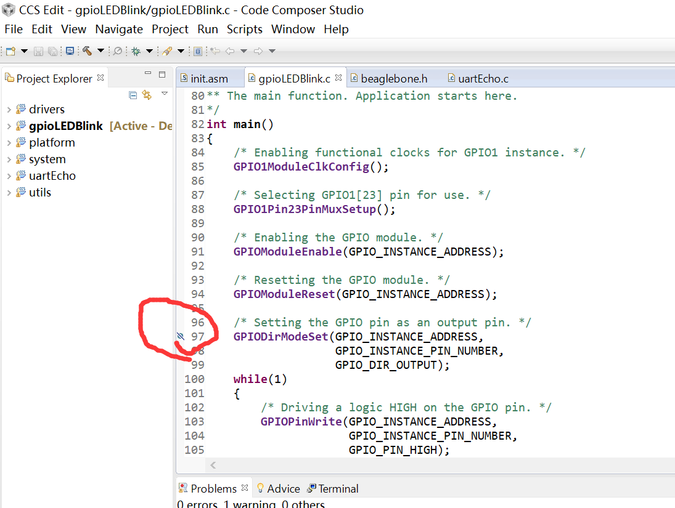675x508 pixels.
Task: Open the Forward history dropdown arrow
Action: 272,51
